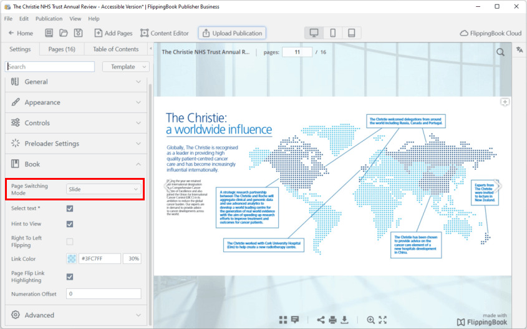Click the share icon in viewer bar
The image size is (527, 329).
click(321, 320)
